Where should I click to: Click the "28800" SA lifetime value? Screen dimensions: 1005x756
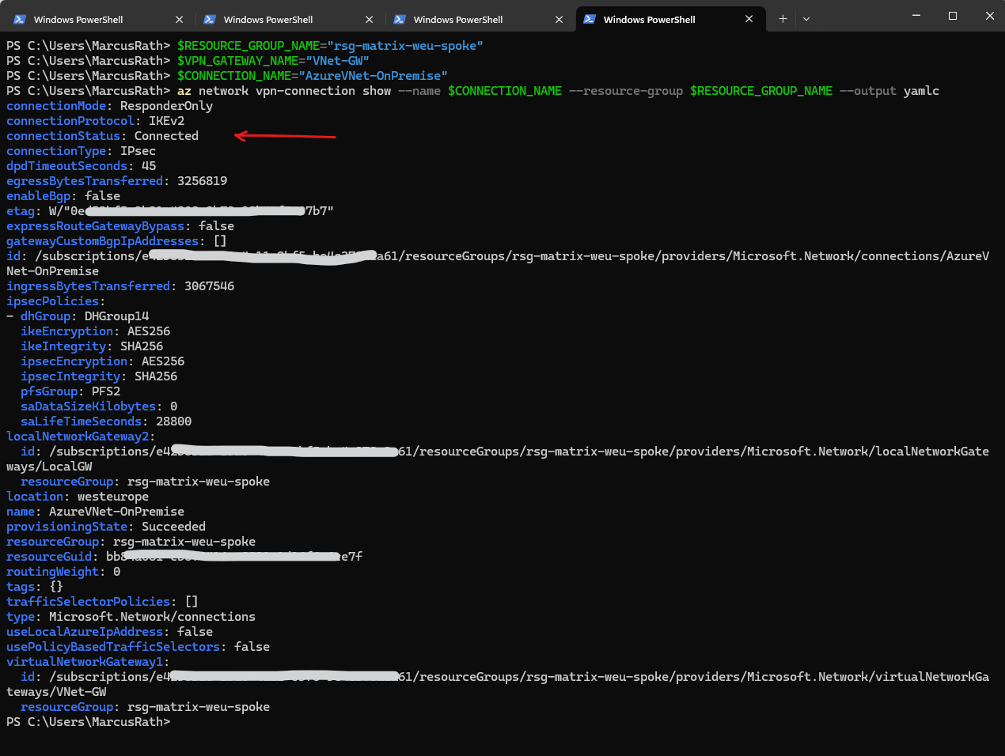point(173,421)
